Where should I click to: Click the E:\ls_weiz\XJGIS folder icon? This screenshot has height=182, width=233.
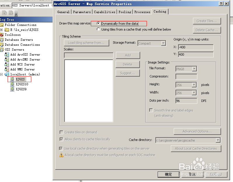[x=7, y=30]
